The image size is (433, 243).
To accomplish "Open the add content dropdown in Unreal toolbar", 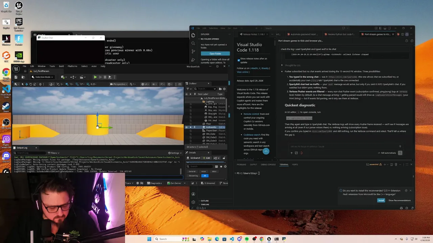I will (64, 77).
